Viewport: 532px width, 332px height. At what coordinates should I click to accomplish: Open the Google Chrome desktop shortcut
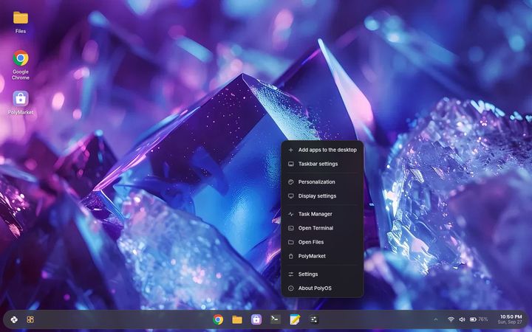pos(21,65)
